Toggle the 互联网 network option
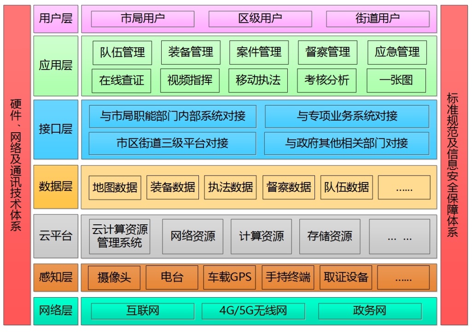The image size is (472, 334). (141, 311)
